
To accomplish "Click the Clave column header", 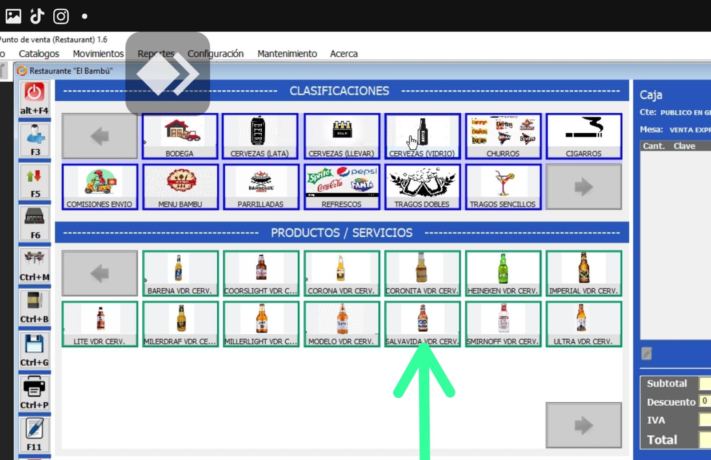I will [x=684, y=146].
